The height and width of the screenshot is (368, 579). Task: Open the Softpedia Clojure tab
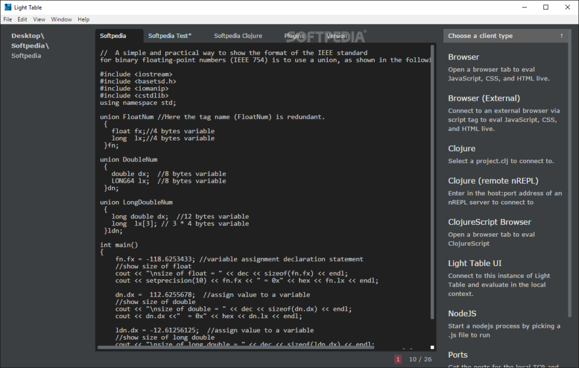(238, 35)
